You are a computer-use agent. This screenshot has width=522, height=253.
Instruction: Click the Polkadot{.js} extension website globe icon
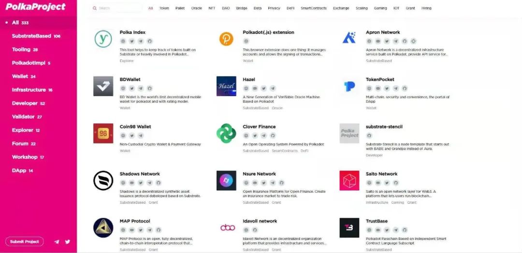click(x=246, y=41)
